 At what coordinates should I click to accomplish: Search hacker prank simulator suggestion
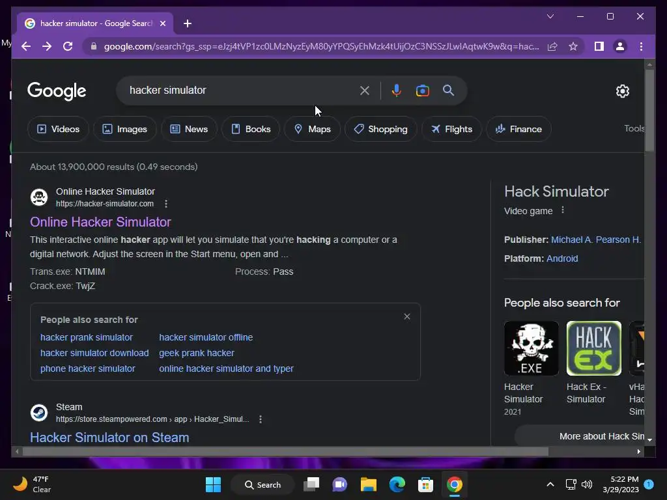click(x=87, y=337)
